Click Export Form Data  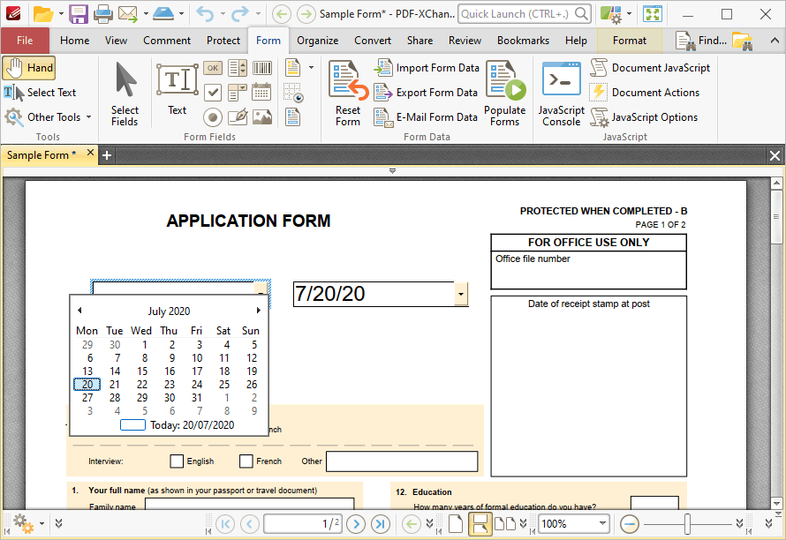[x=426, y=92]
